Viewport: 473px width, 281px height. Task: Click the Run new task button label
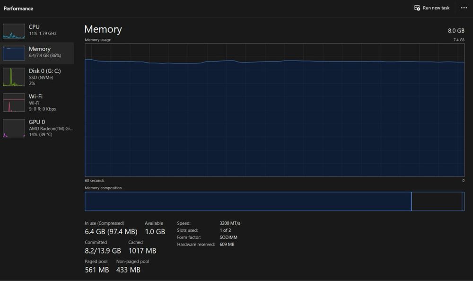click(436, 8)
